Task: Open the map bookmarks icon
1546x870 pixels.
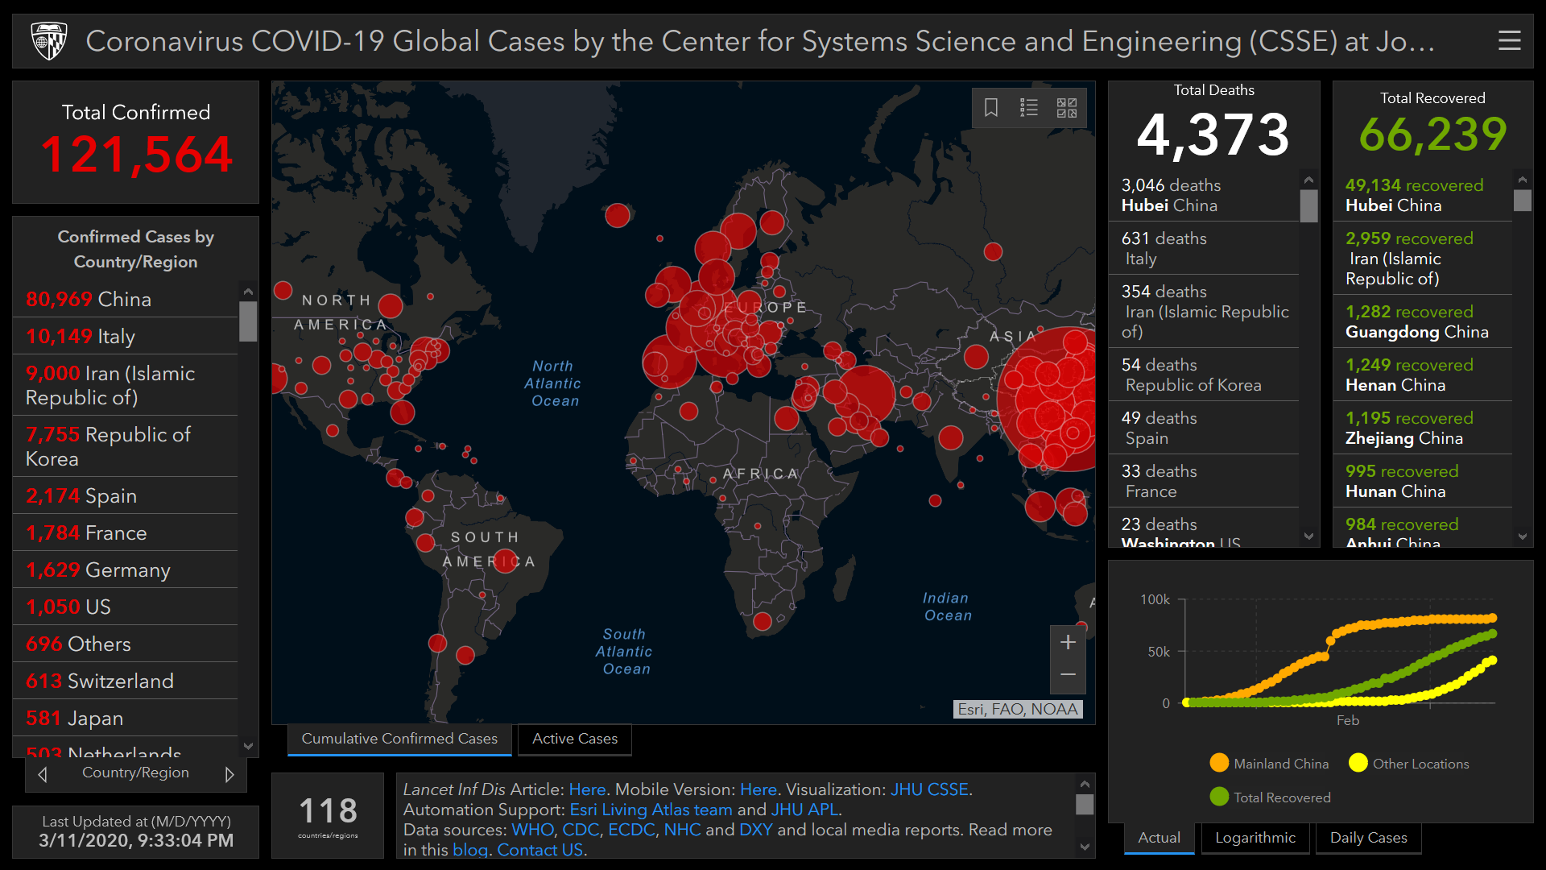Action: point(991,107)
